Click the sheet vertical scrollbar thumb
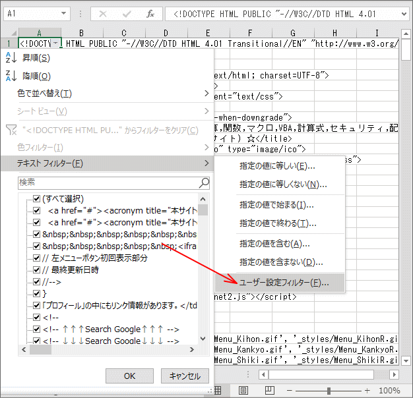 [x=406, y=49]
